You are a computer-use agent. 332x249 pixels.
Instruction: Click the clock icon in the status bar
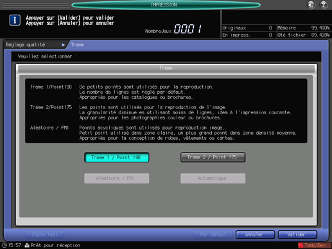(4, 245)
